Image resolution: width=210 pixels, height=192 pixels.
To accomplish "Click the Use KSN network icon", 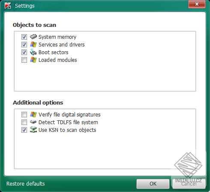I will click(x=33, y=130).
